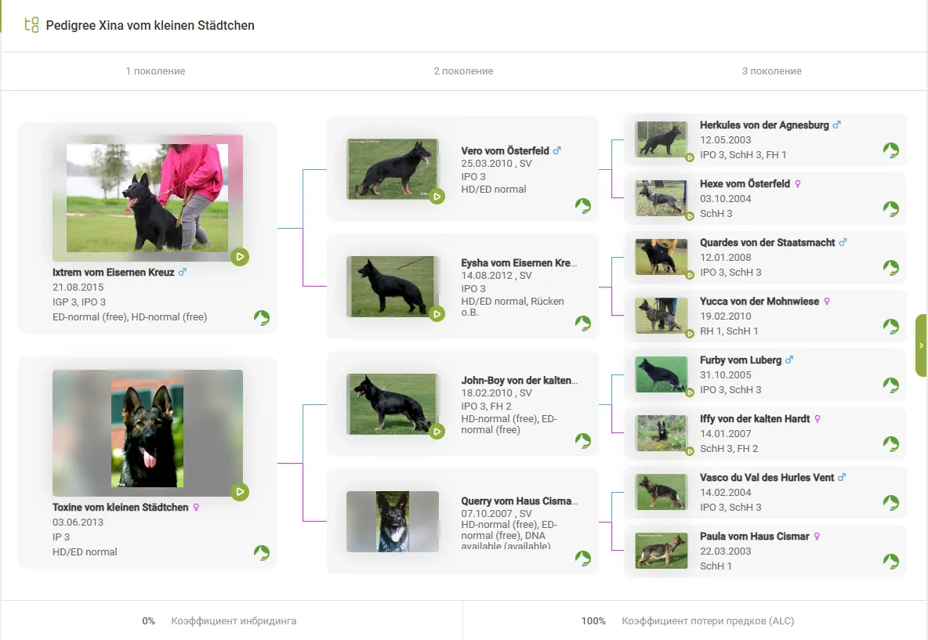Click the inbreeding coefficient 0% value

pyautogui.click(x=149, y=621)
